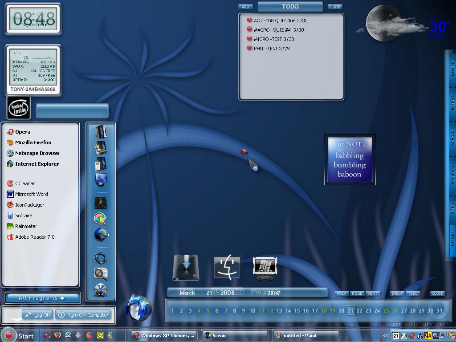The image size is (456, 342).
Task: Expand All Programs menu
Action: point(42,298)
